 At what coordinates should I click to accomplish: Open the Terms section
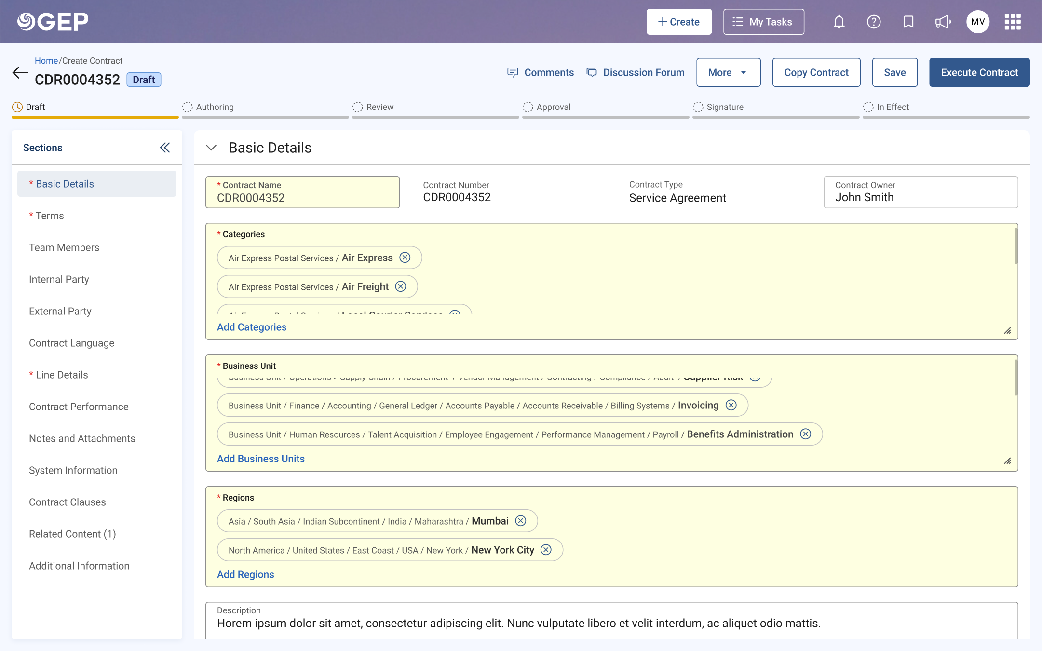click(97, 216)
